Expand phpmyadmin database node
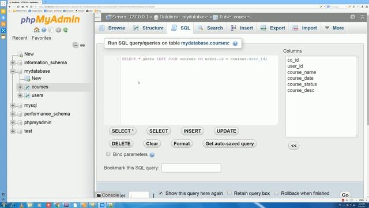This screenshot has height=208, width=369. pyautogui.click(x=13, y=122)
